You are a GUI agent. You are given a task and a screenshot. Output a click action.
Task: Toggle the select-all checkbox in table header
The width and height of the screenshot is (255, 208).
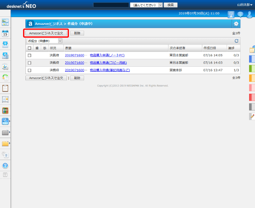tap(30, 48)
